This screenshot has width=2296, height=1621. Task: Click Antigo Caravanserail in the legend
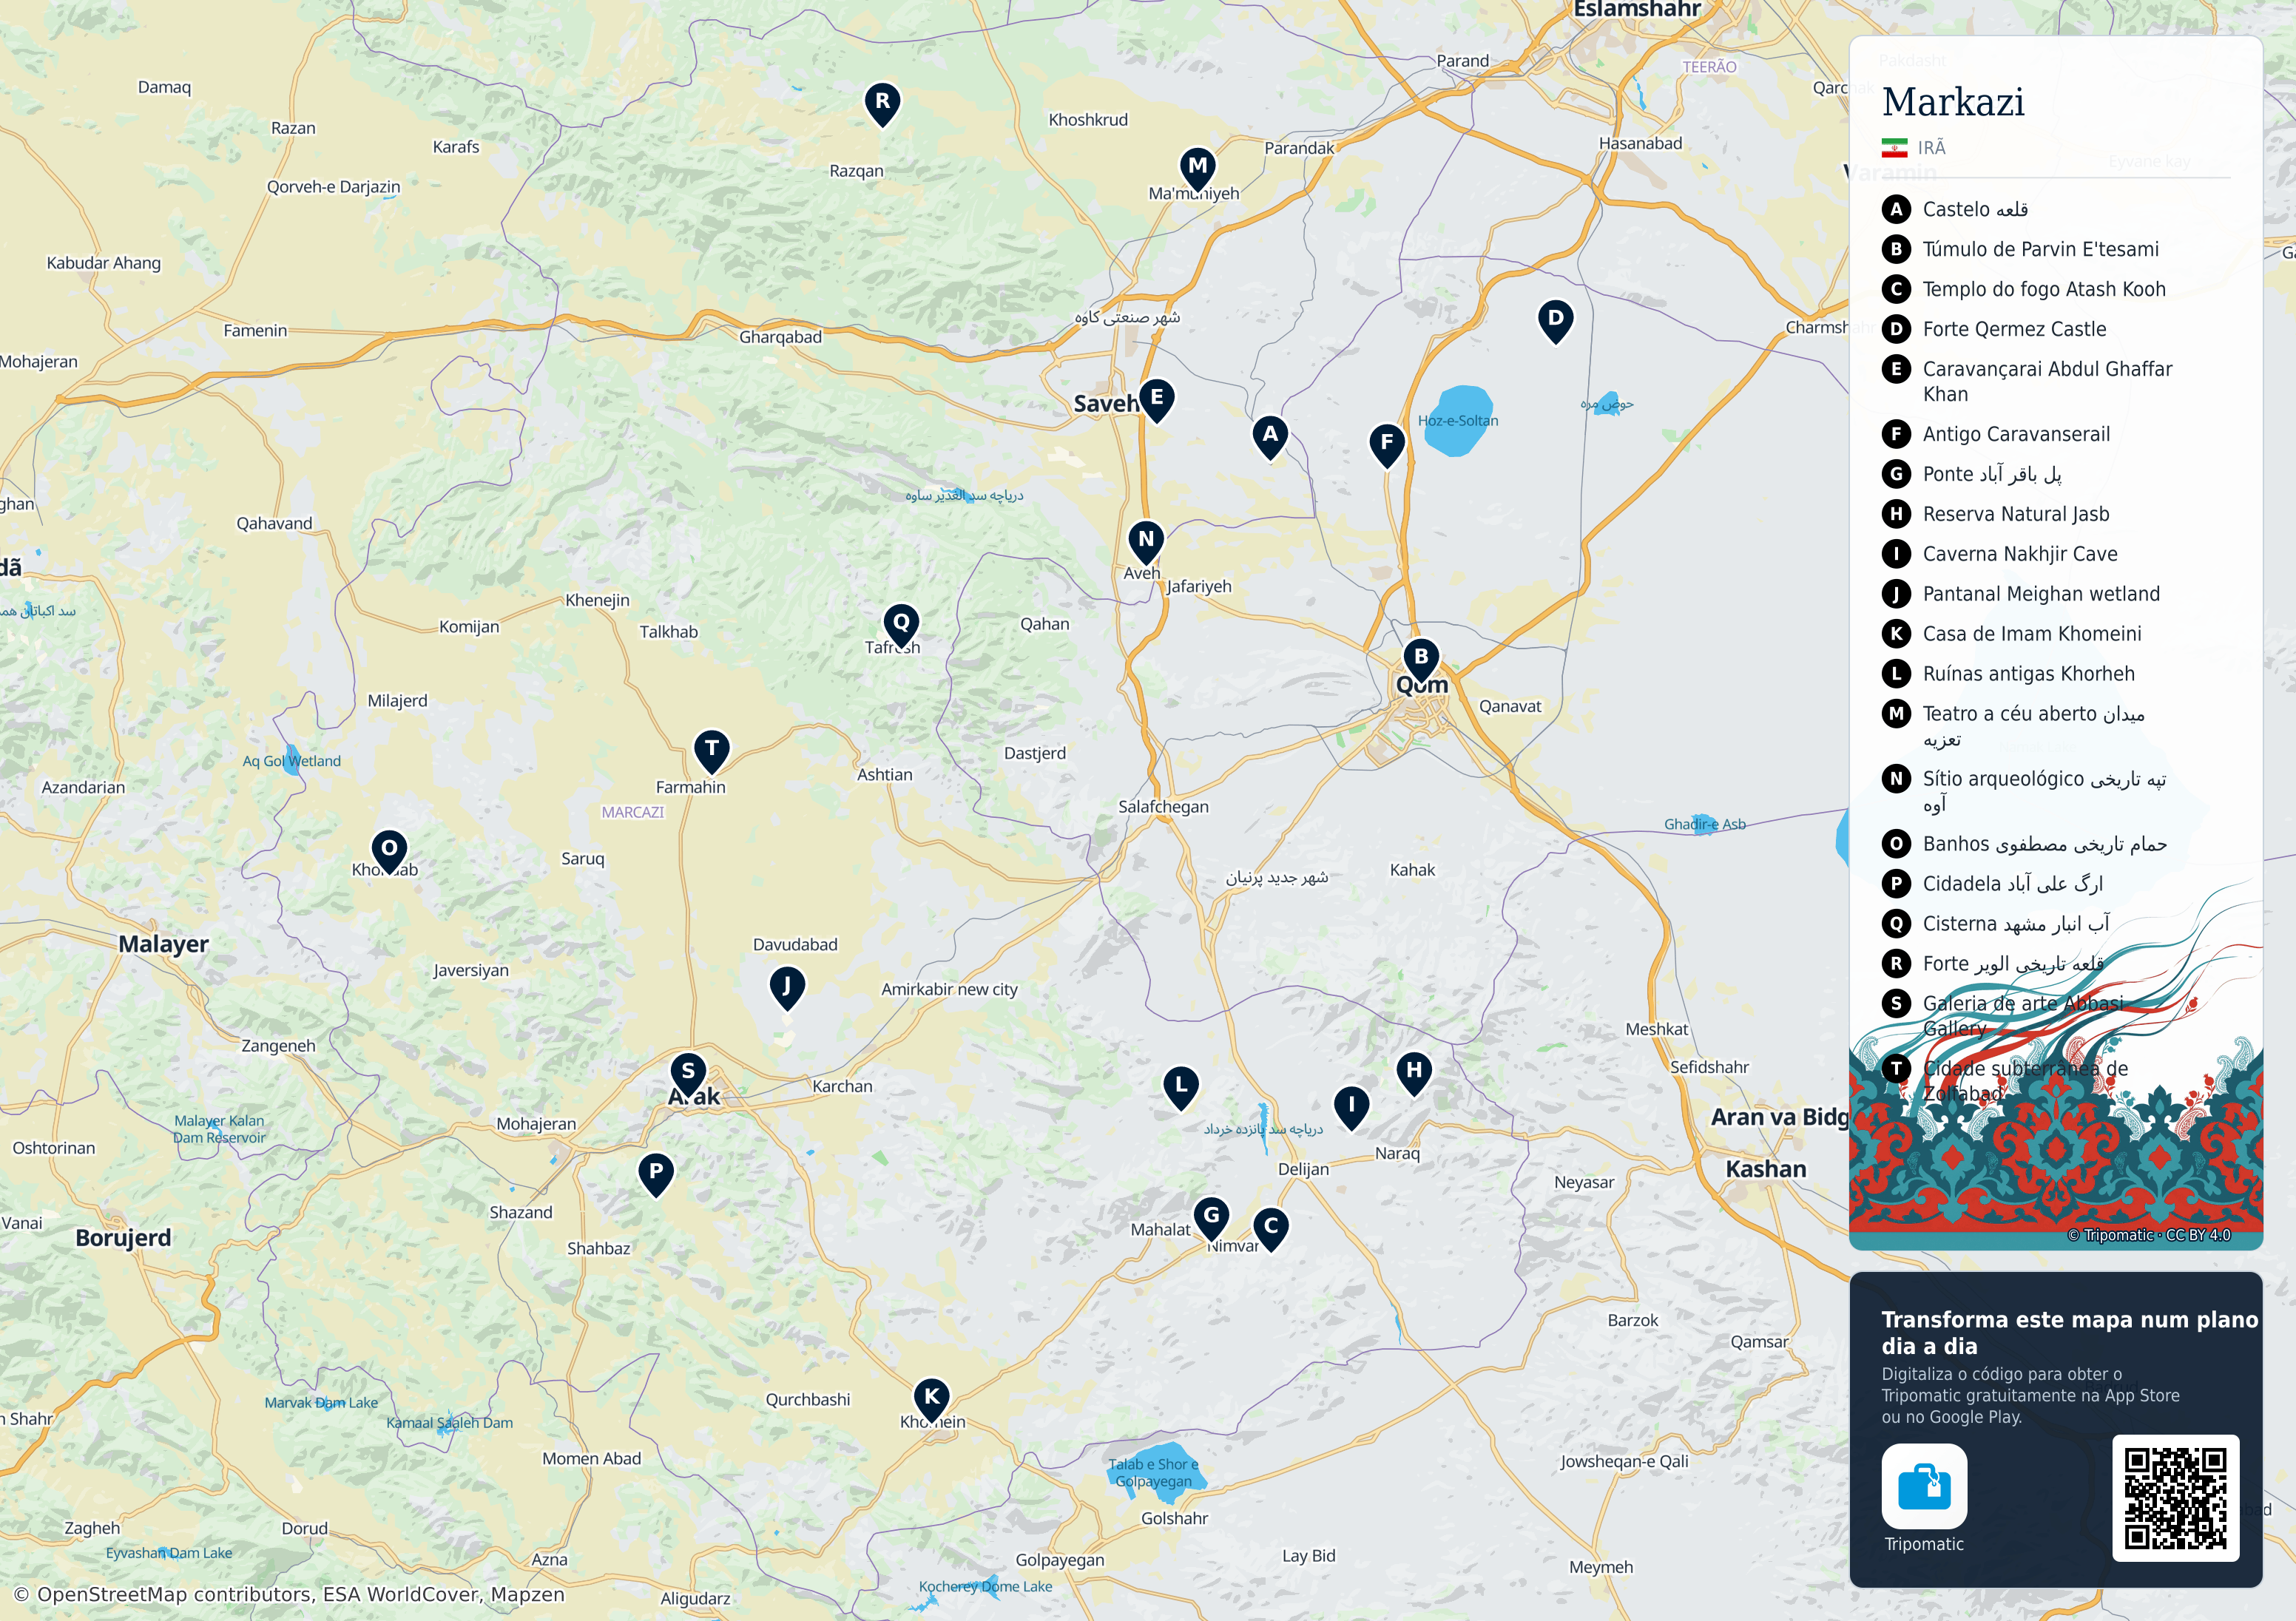pyautogui.click(x=1996, y=434)
